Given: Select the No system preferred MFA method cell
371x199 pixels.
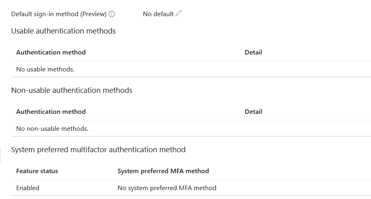Looking at the screenshot, I should [167, 188].
